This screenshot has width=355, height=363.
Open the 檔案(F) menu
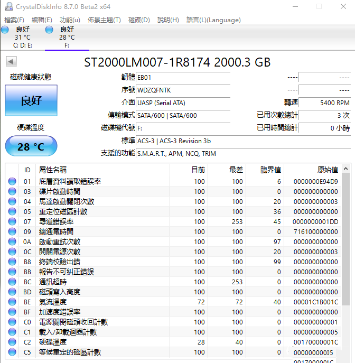14,20
